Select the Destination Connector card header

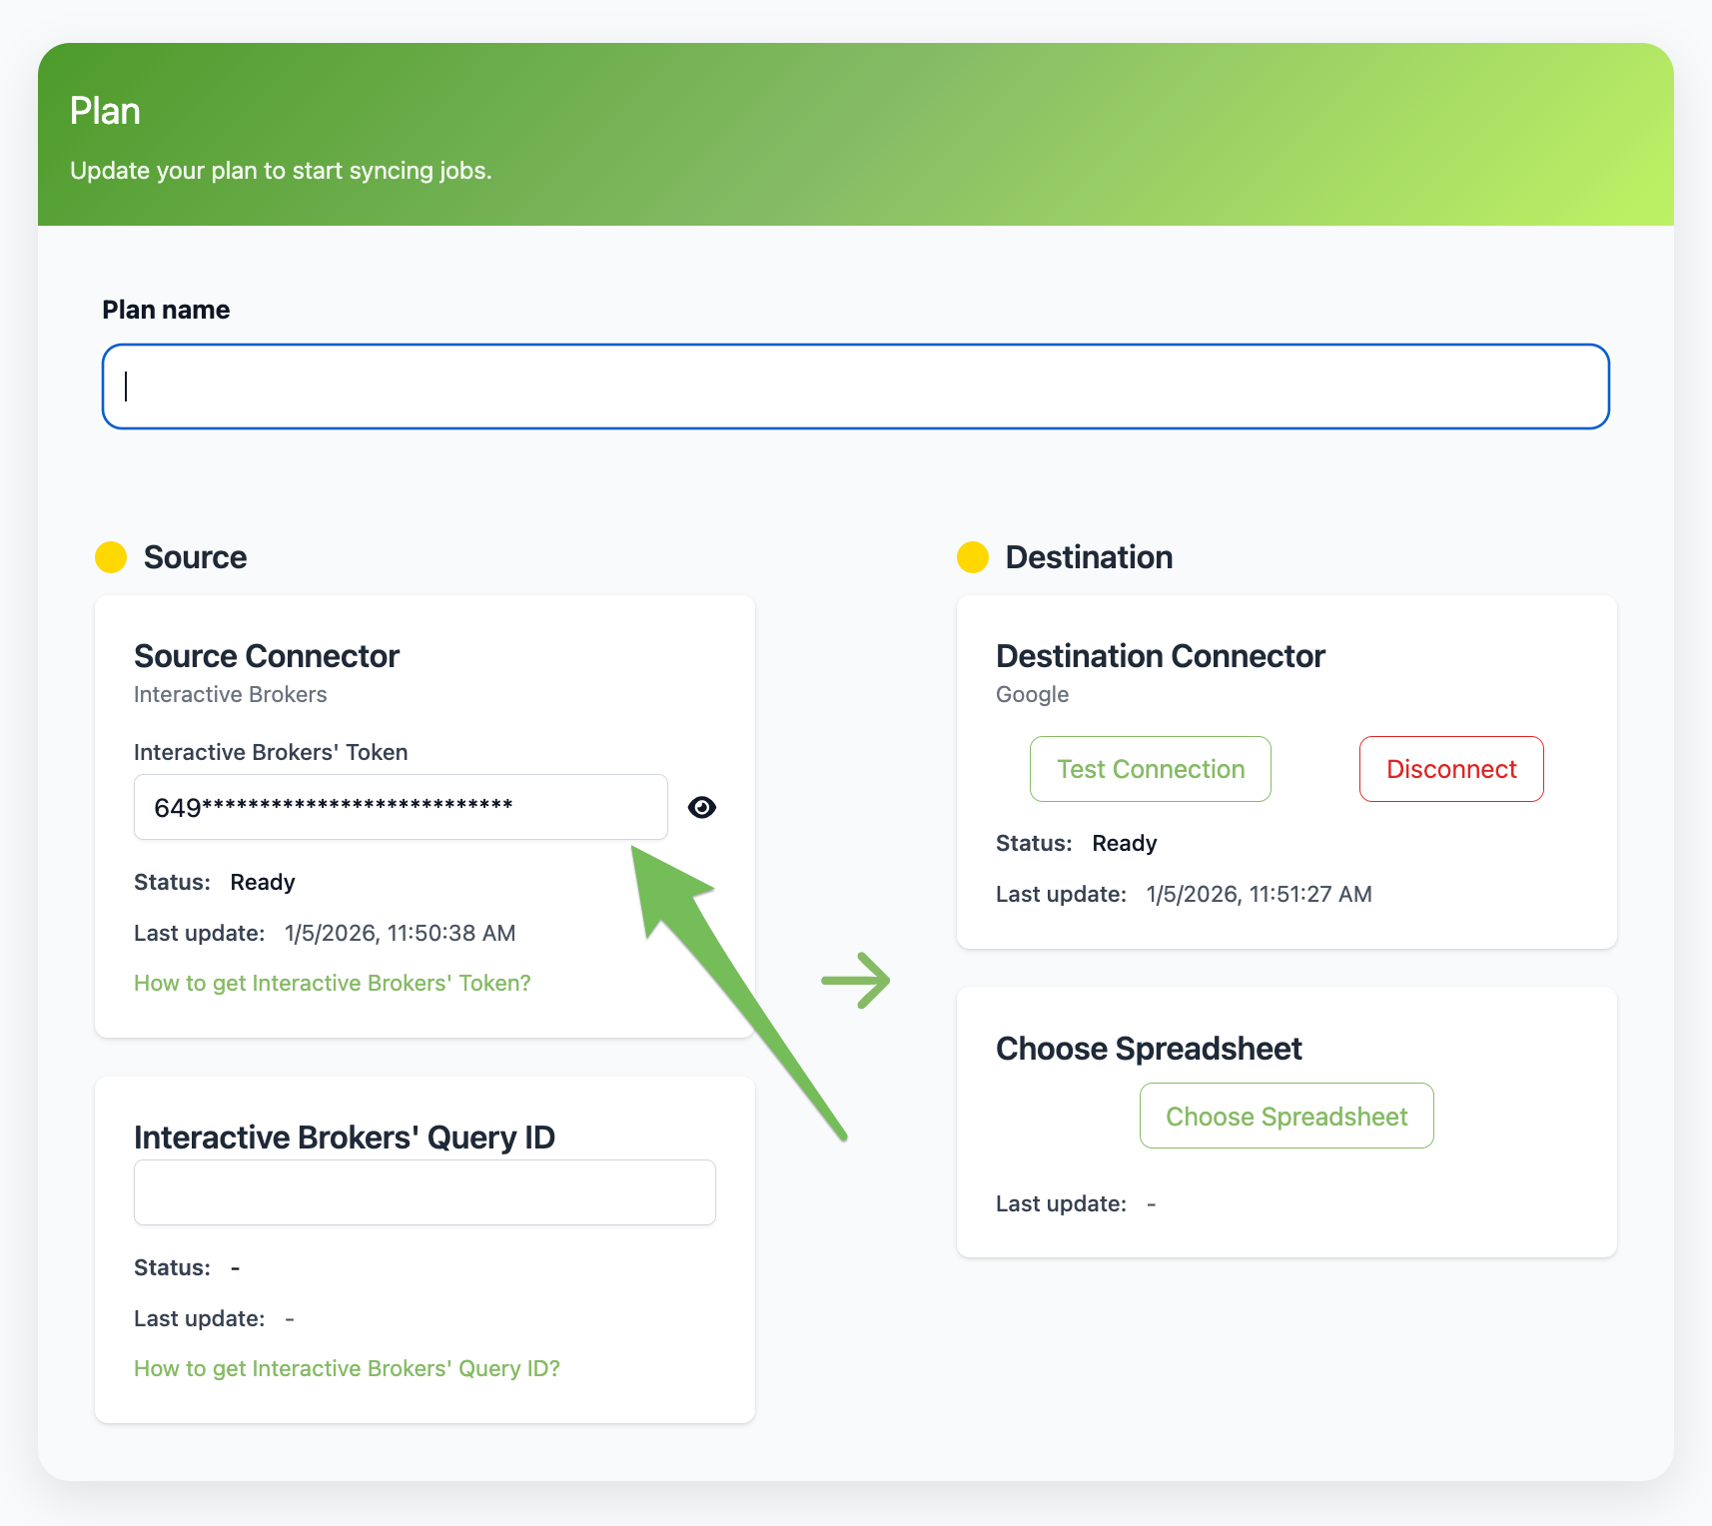[1160, 656]
